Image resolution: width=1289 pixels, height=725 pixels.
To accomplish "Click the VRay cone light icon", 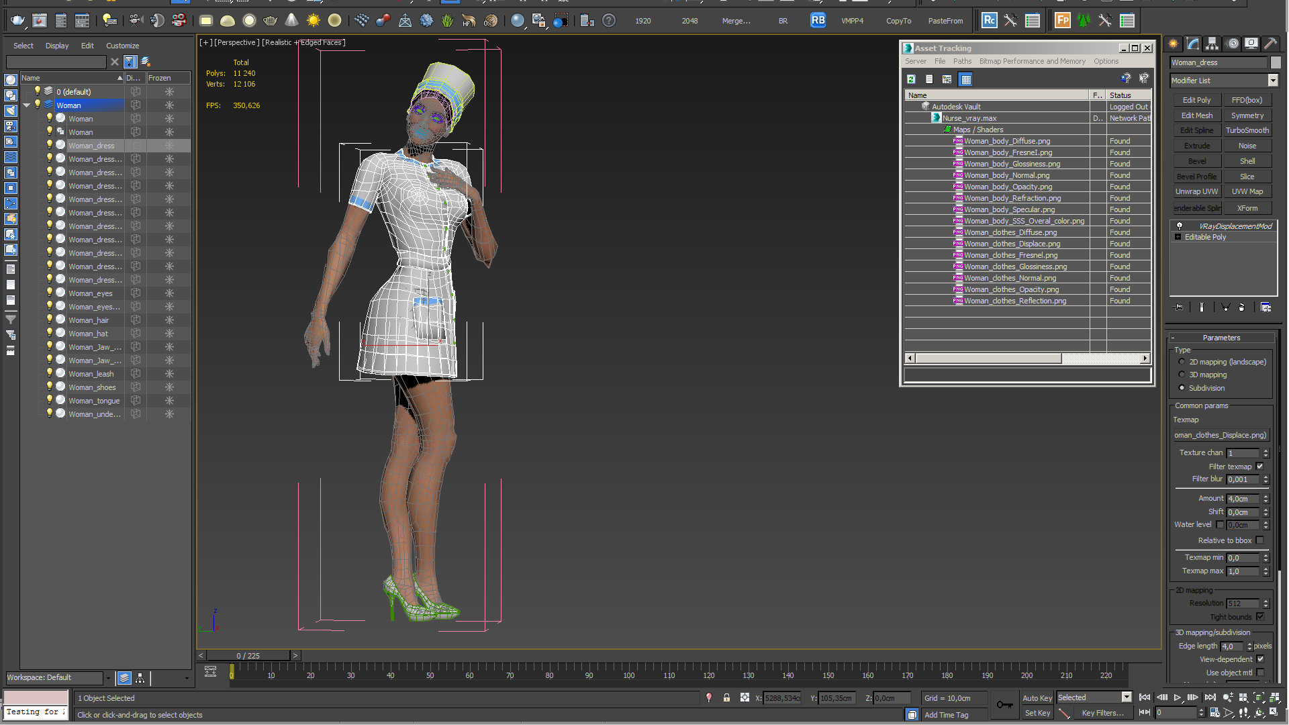I will 291,21.
